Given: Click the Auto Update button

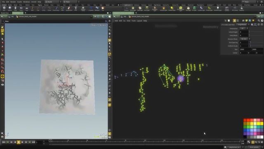Looking at the screenshot, I should pos(254,147).
